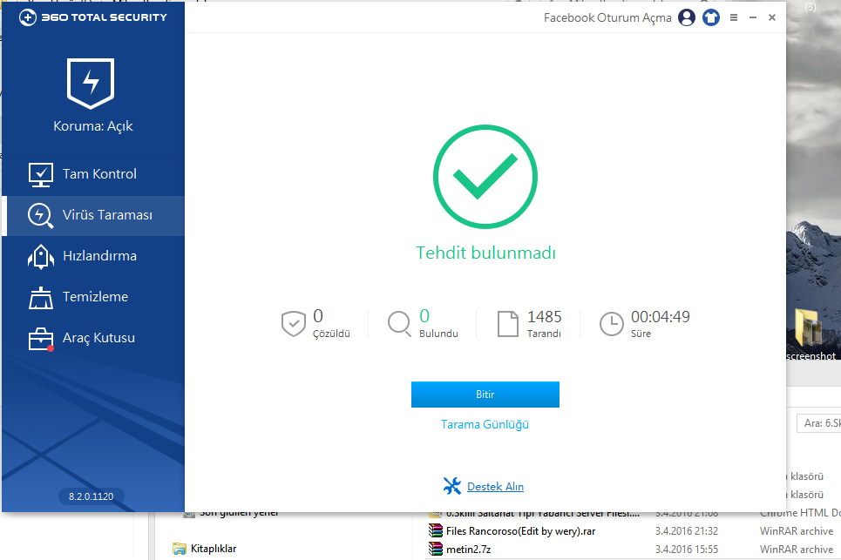The image size is (841, 560).
Task: Open the hamburger main menu
Action: click(734, 17)
